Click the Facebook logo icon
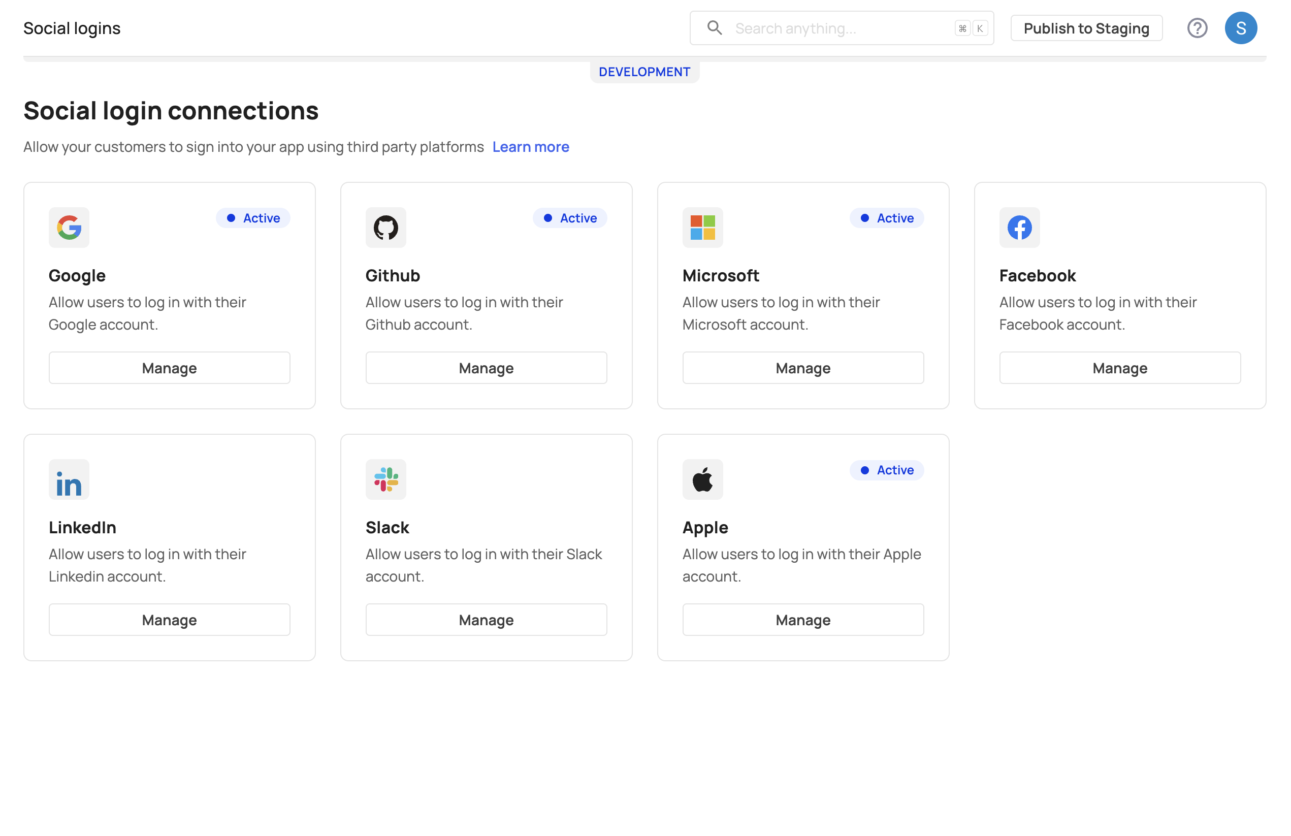The height and width of the screenshot is (836, 1291). click(x=1019, y=228)
